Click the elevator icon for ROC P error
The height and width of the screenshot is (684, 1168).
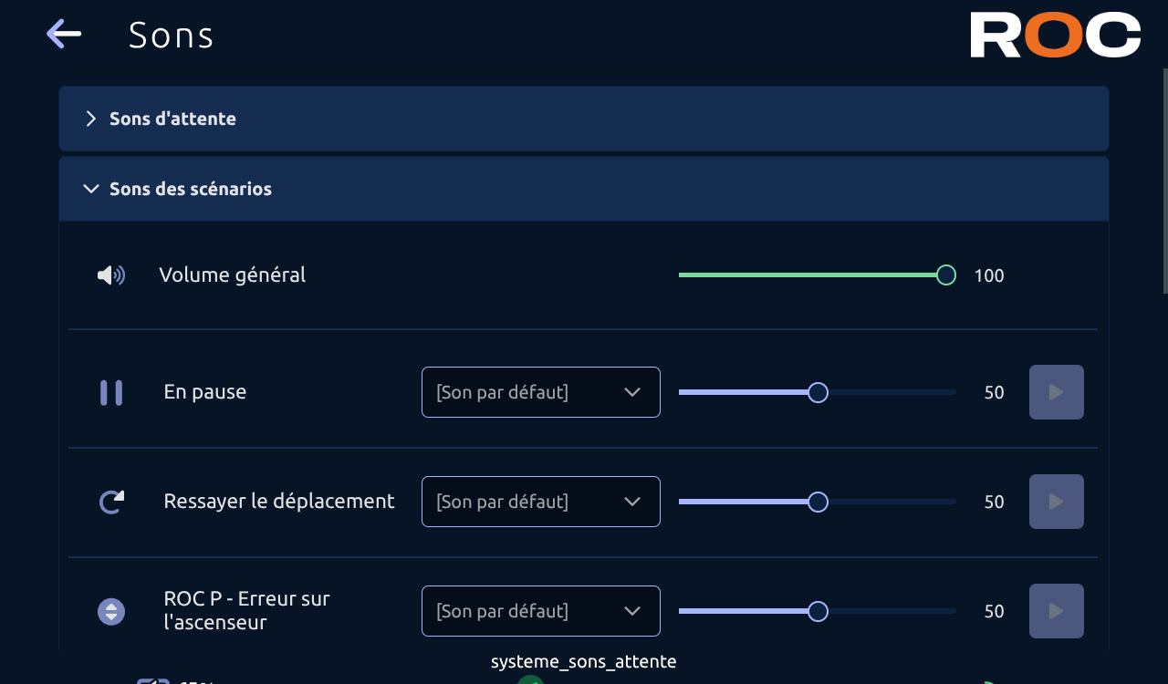pyautogui.click(x=111, y=611)
